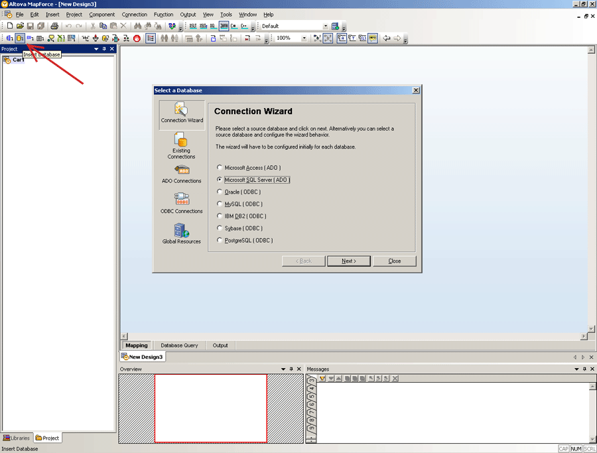Select Microsoft Access (ADO) radio button
597x453 pixels.
pos(220,167)
